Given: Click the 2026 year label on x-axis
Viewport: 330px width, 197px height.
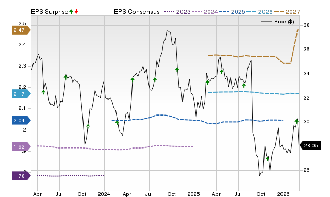Looking at the screenshot, I should (x=283, y=194).
